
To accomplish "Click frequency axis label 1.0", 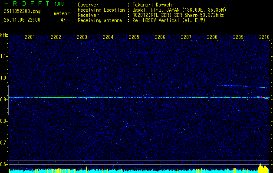I will pyautogui.click(x=4, y=78).
